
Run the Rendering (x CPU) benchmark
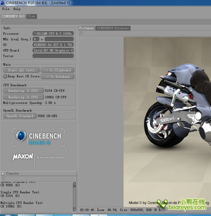tap(23, 97)
